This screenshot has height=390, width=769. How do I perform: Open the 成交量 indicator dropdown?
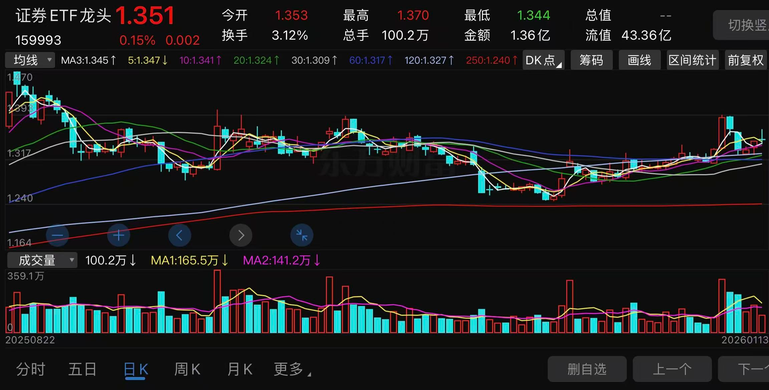click(42, 260)
